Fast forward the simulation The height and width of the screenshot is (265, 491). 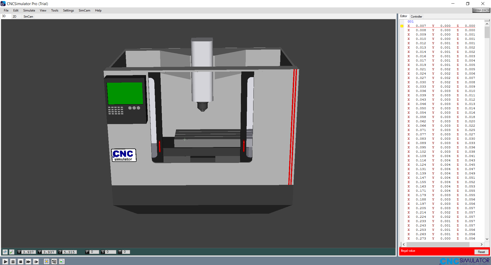pyautogui.click(x=28, y=261)
